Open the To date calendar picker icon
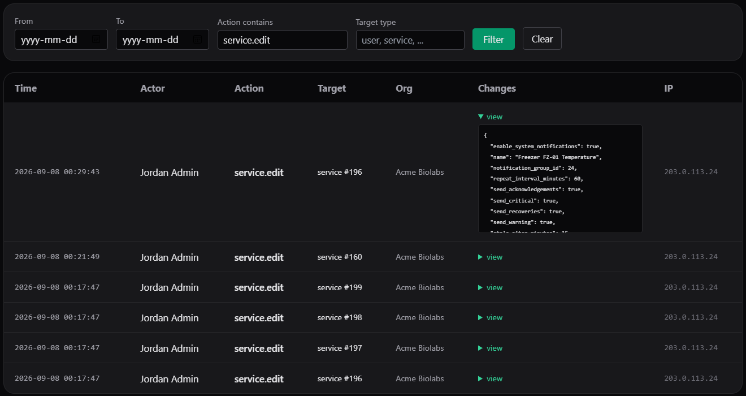 coord(197,40)
